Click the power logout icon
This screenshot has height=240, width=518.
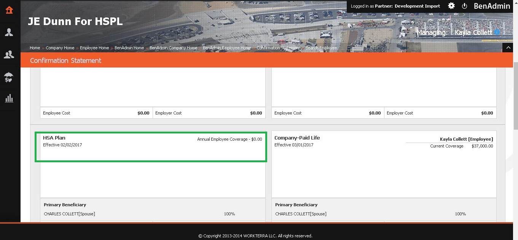point(464,6)
